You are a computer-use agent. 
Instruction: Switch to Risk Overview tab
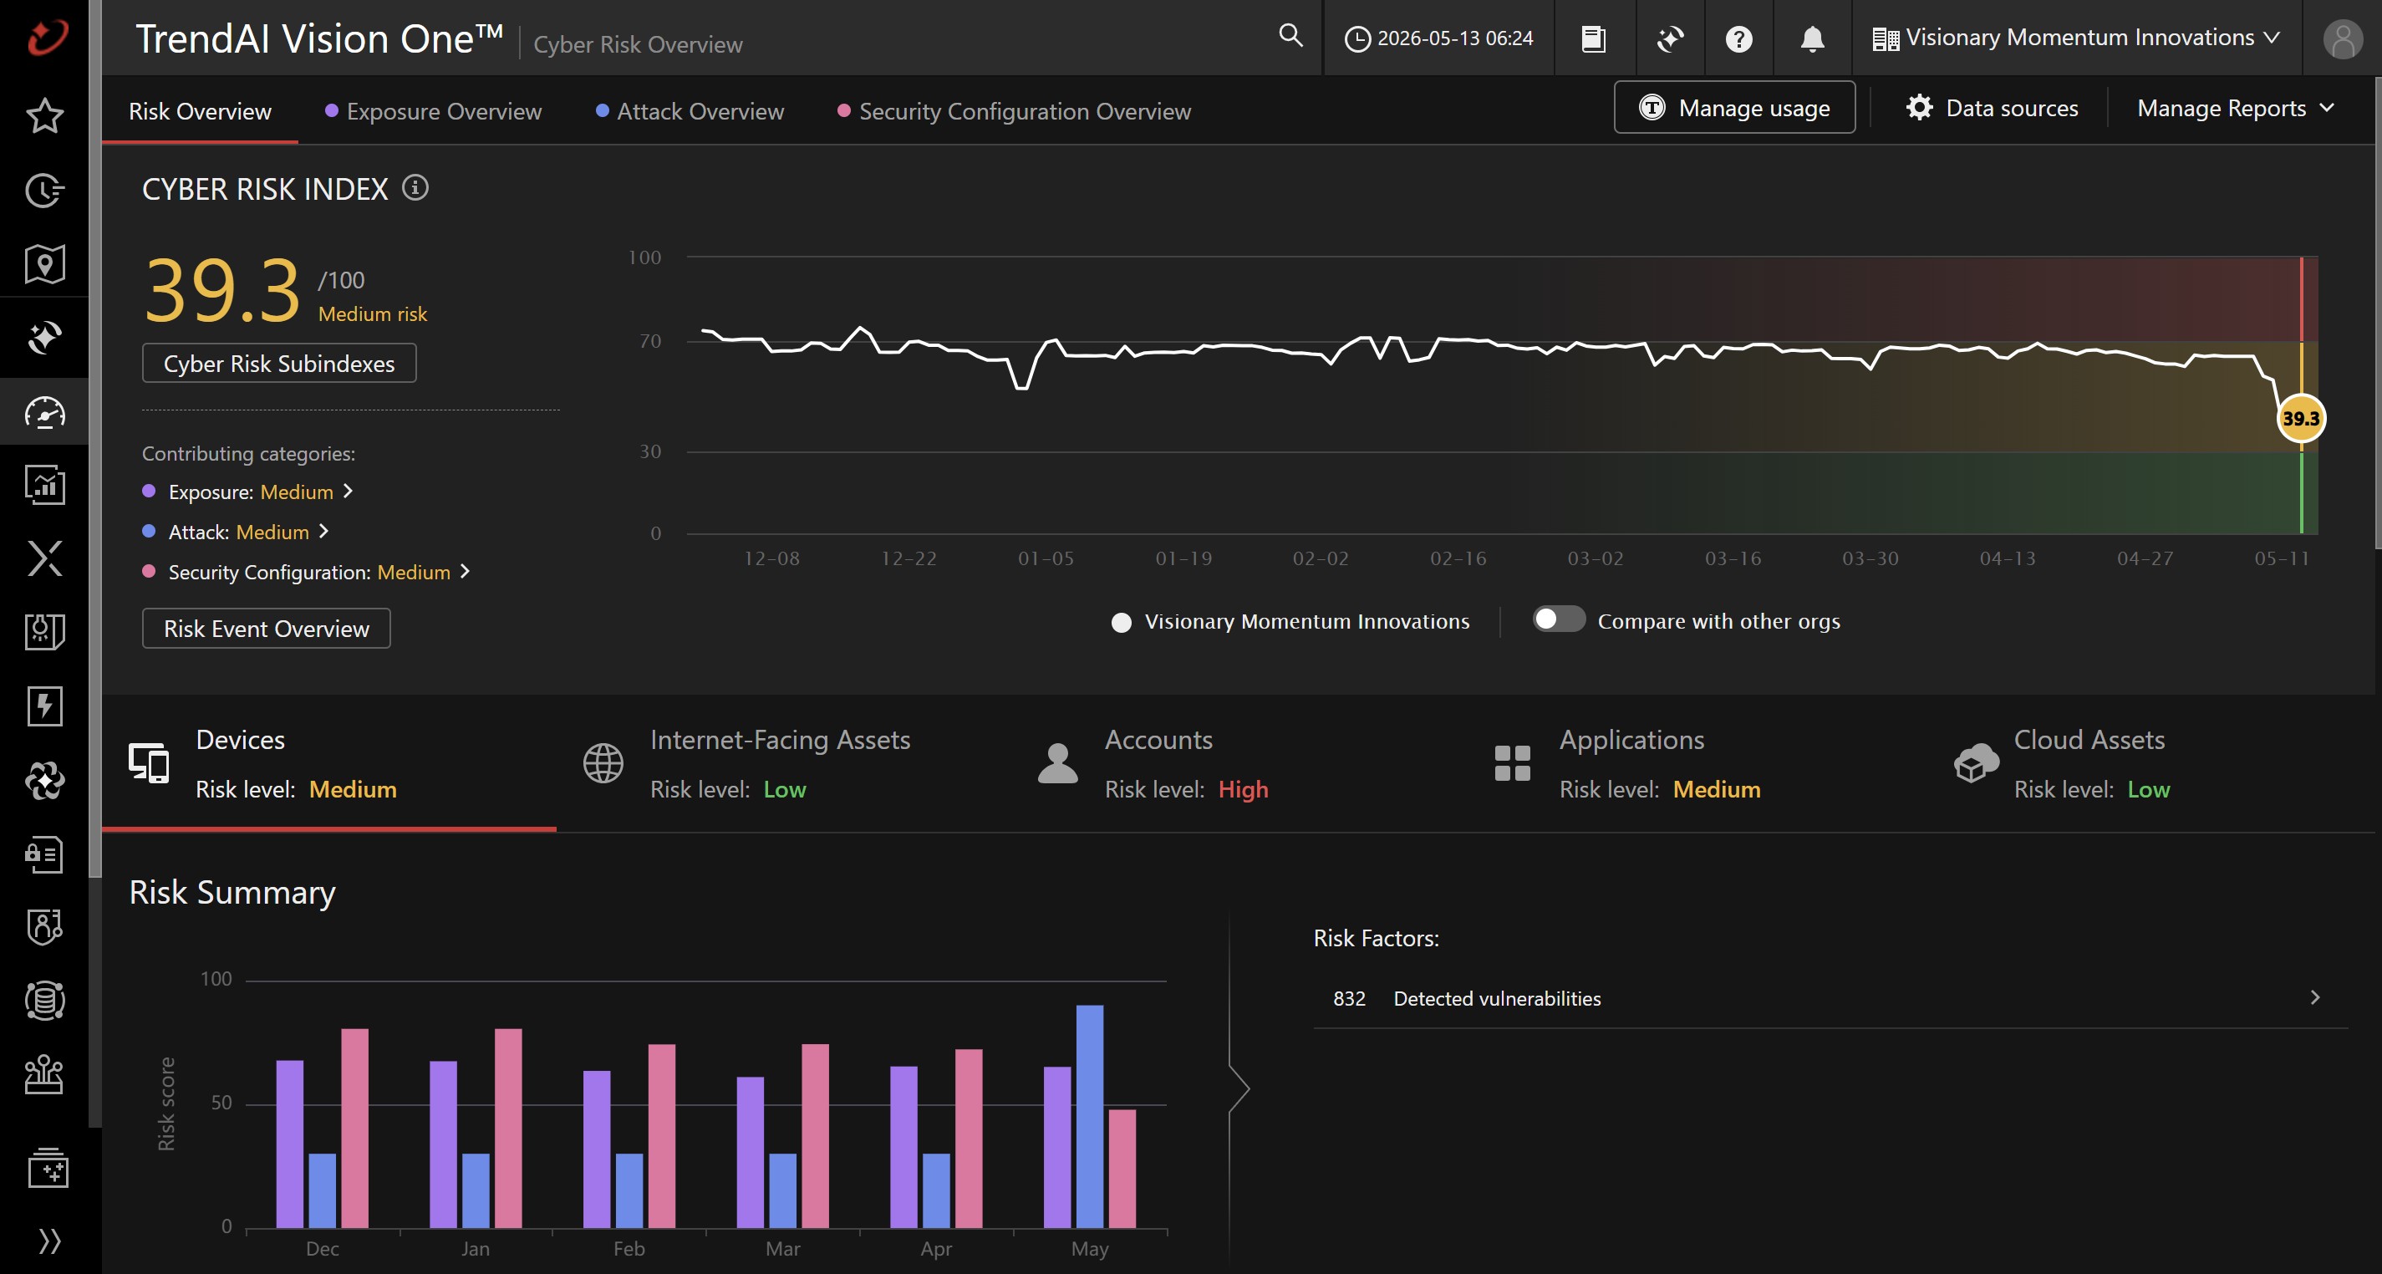[200, 111]
